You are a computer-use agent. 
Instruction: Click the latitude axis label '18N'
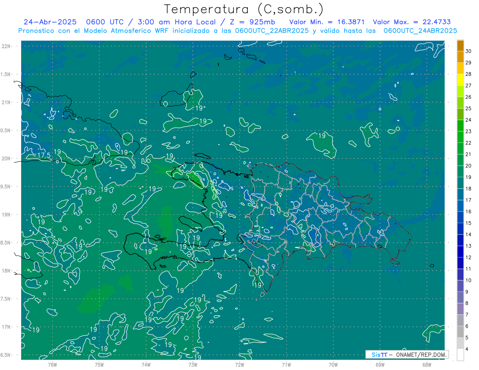[6, 271]
